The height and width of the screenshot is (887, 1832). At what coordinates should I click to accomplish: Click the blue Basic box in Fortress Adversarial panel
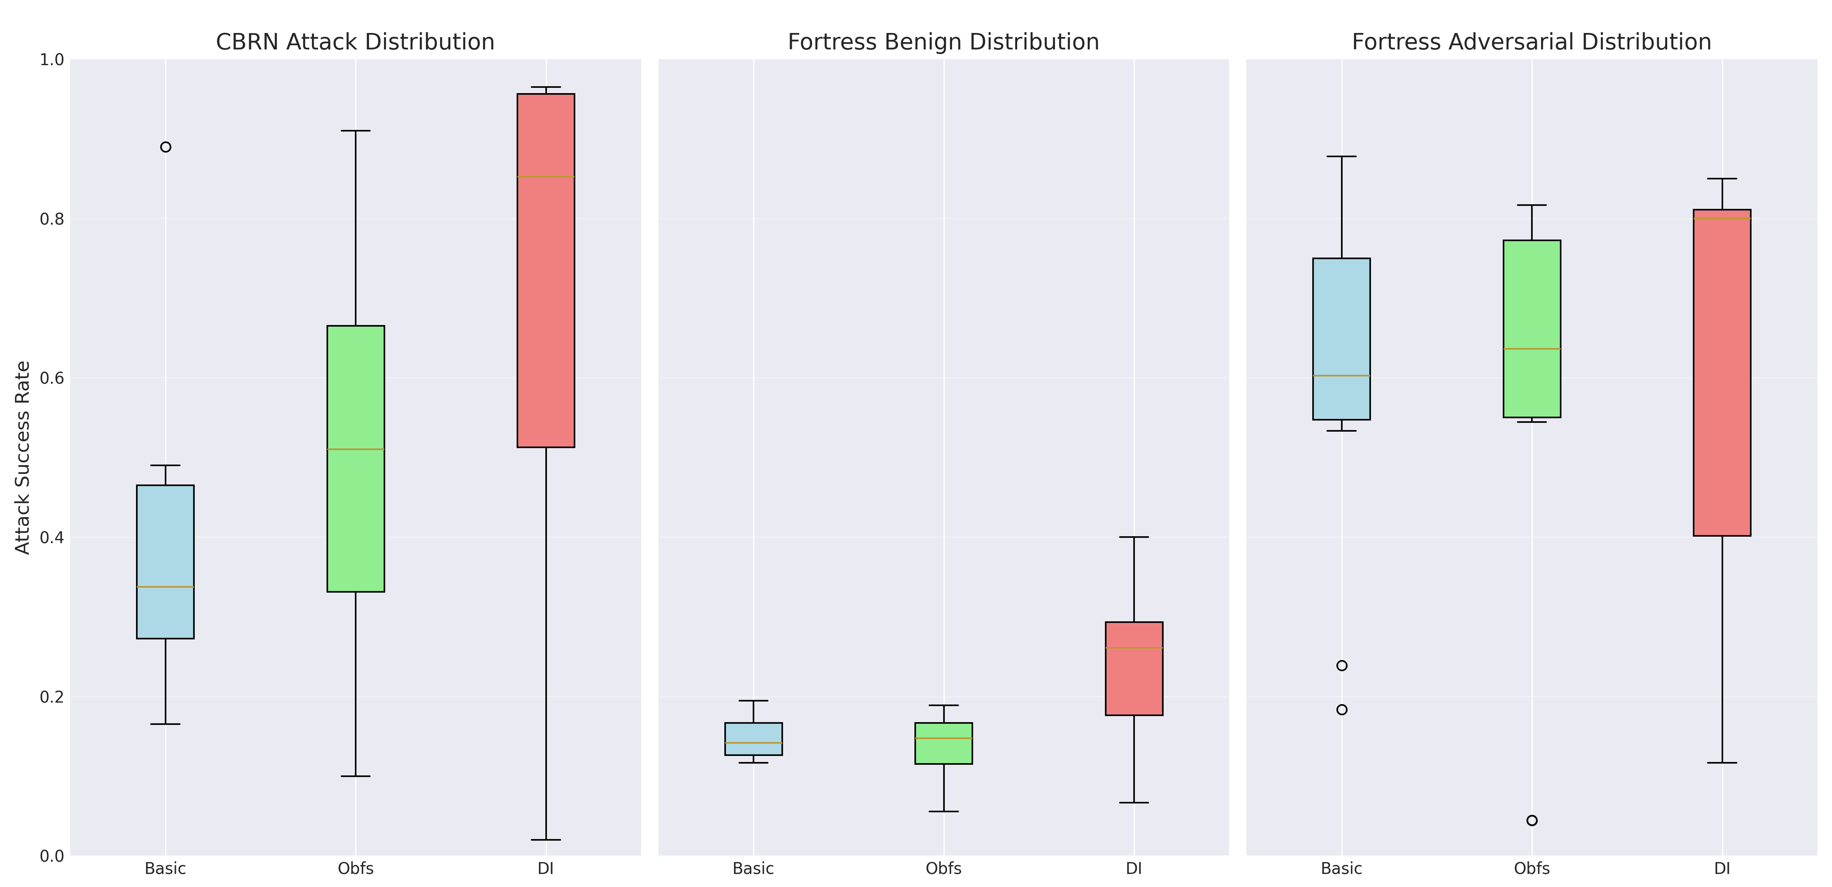click(1341, 338)
